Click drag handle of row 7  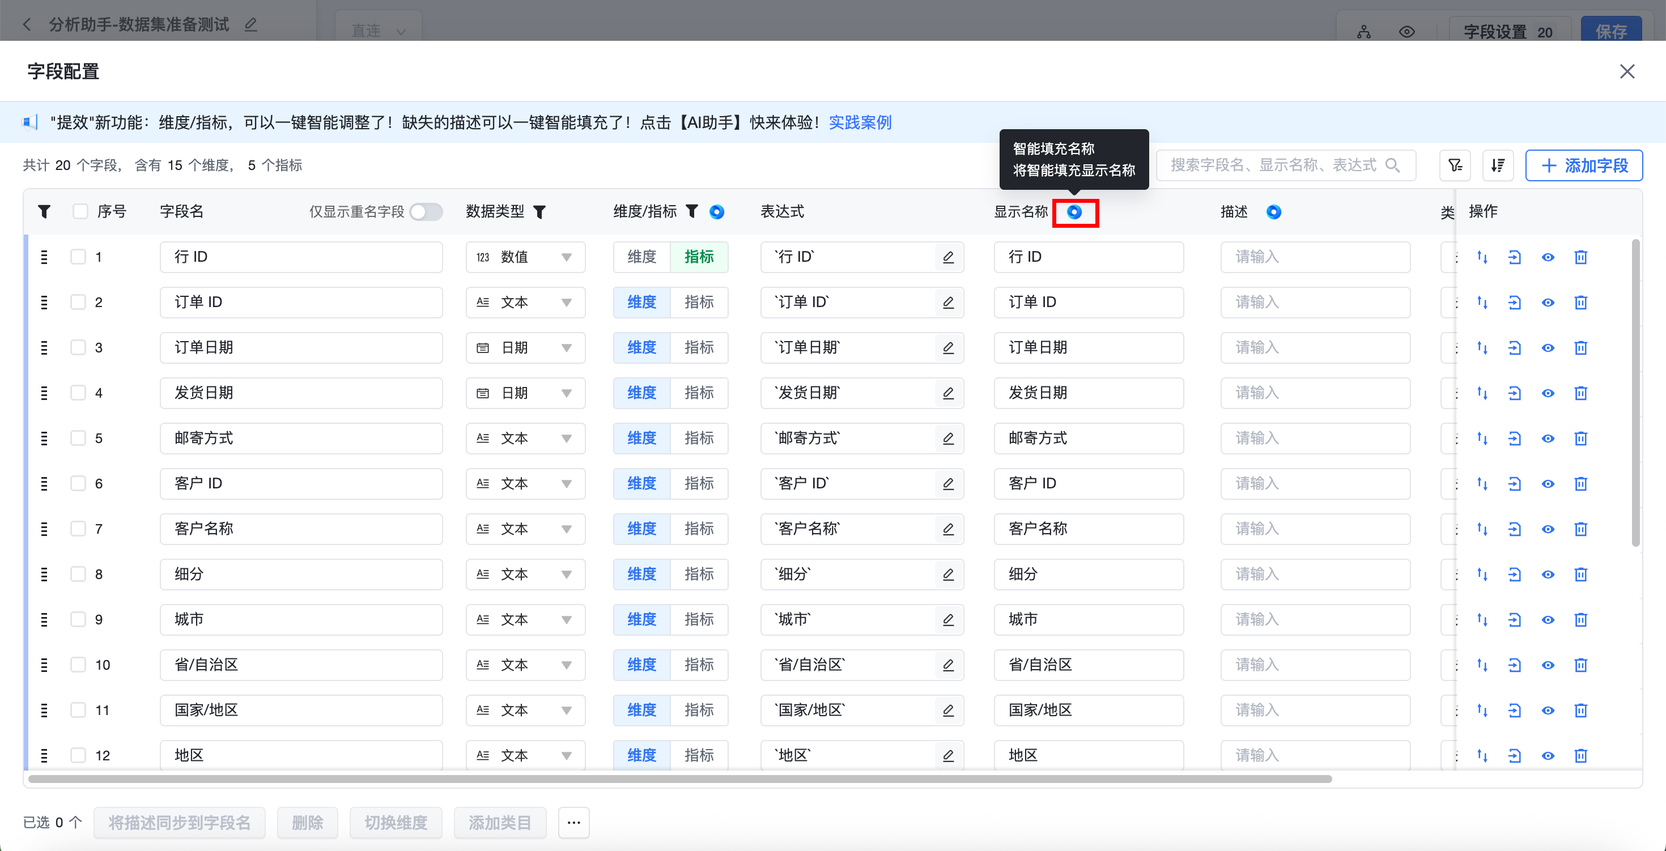tap(44, 529)
